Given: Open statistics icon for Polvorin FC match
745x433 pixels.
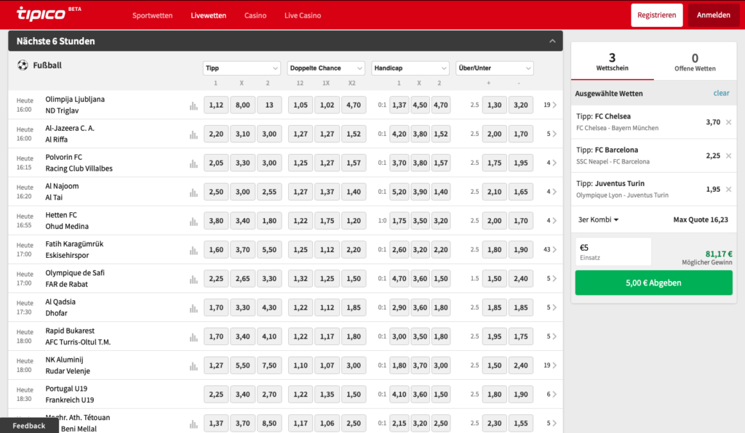Looking at the screenshot, I should click(x=194, y=163).
